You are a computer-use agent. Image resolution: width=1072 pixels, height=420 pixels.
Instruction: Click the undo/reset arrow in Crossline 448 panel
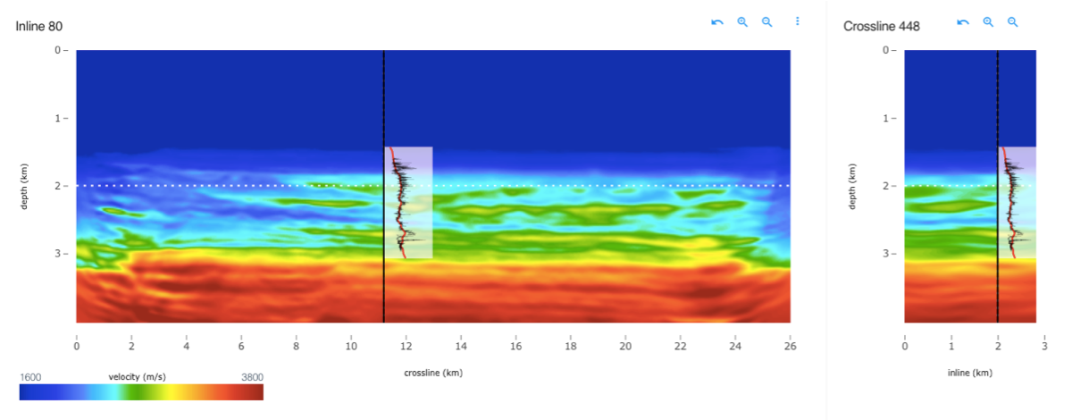(x=963, y=21)
